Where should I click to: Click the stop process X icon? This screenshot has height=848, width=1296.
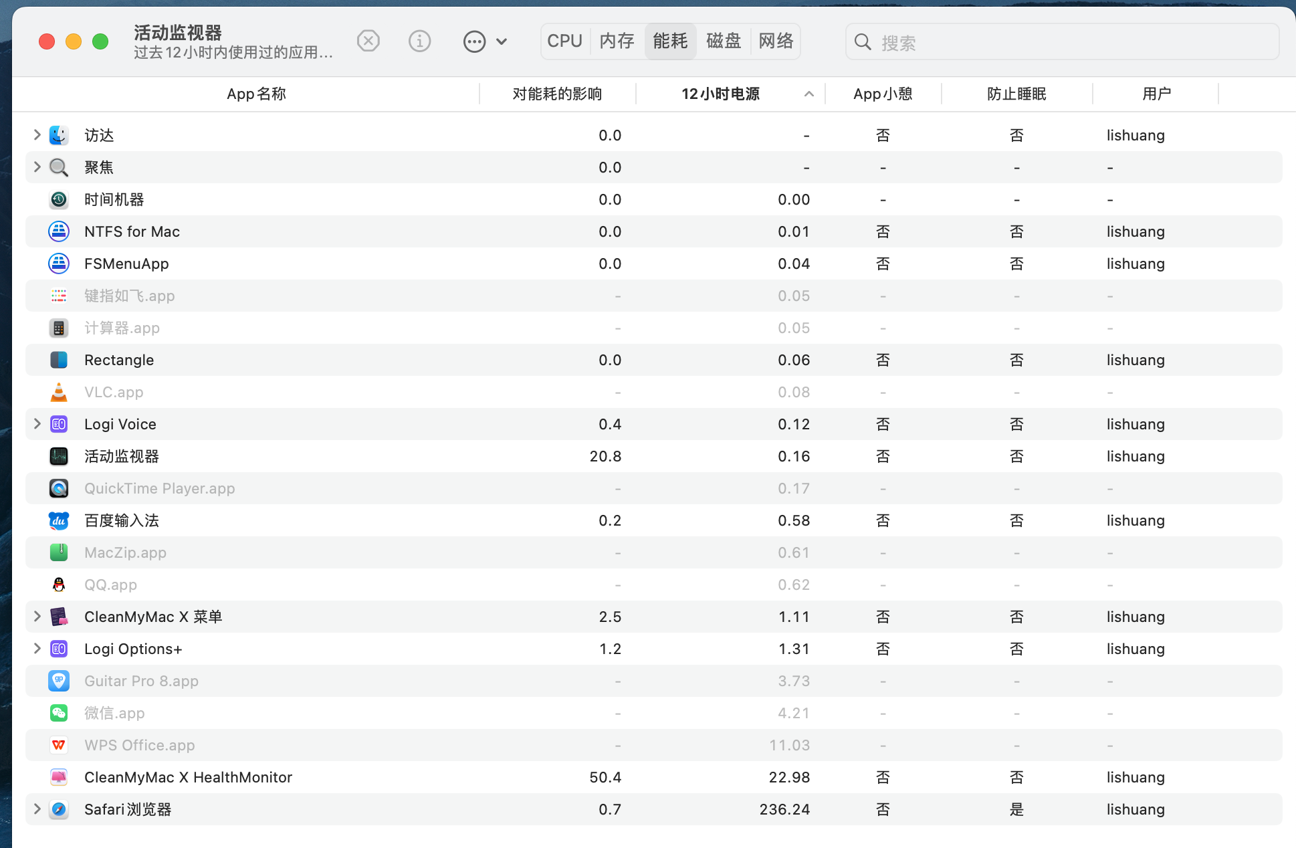pyautogui.click(x=368, y=41)
